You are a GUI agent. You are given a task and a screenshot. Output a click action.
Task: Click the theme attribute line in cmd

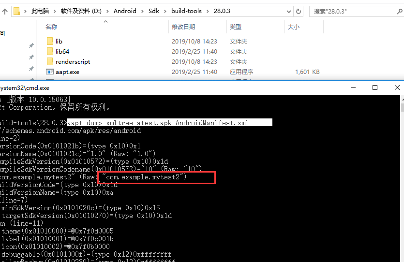pyautogui.click(x=58, y=231)
